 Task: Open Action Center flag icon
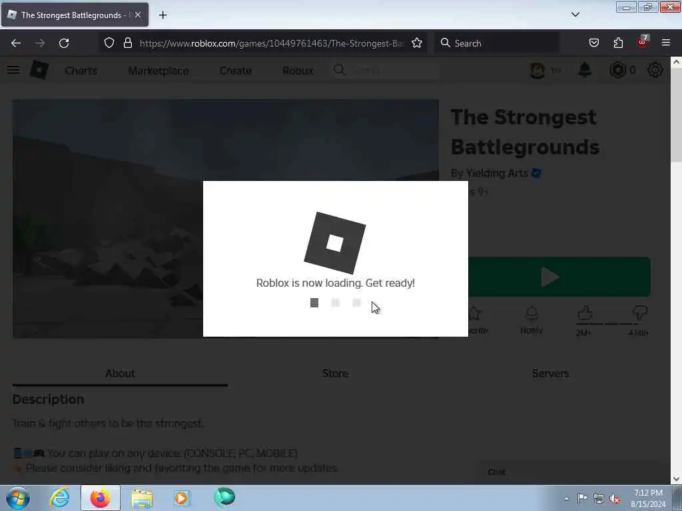(582, 498)
